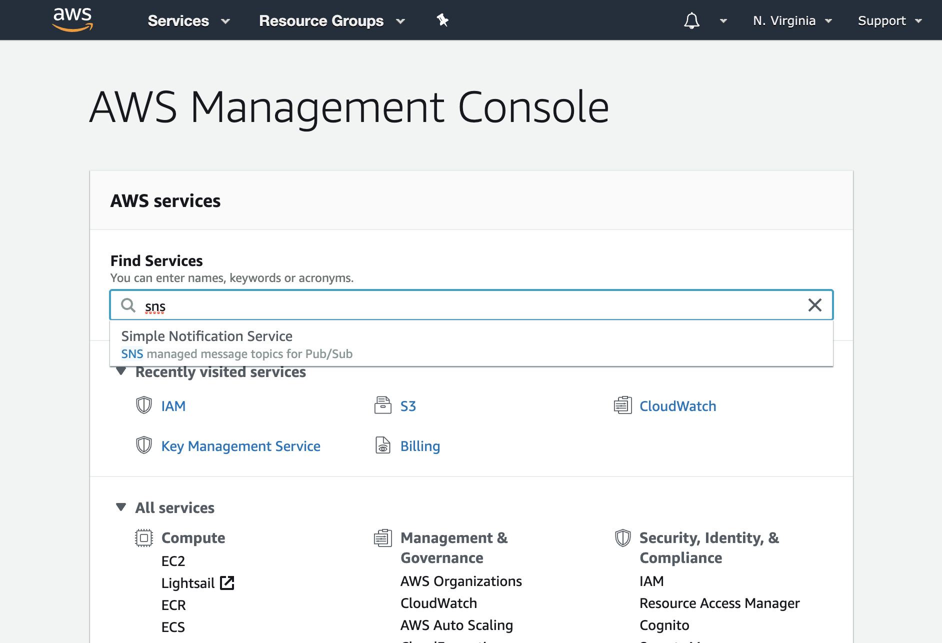Click the Security, Identity, & Compliance shield icon

point(622,538)
